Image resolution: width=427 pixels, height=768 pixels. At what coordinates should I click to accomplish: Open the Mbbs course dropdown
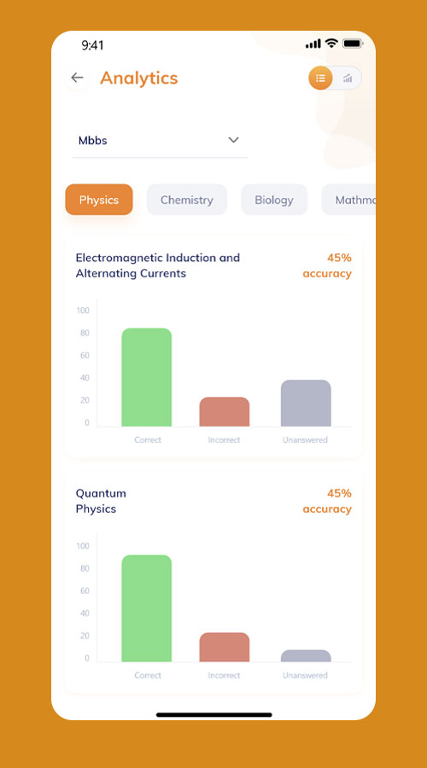pyautogui.click(x=160, y=141)
